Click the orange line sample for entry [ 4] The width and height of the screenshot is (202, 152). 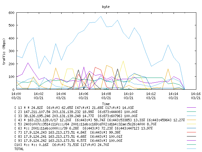(x=192, y=120)
